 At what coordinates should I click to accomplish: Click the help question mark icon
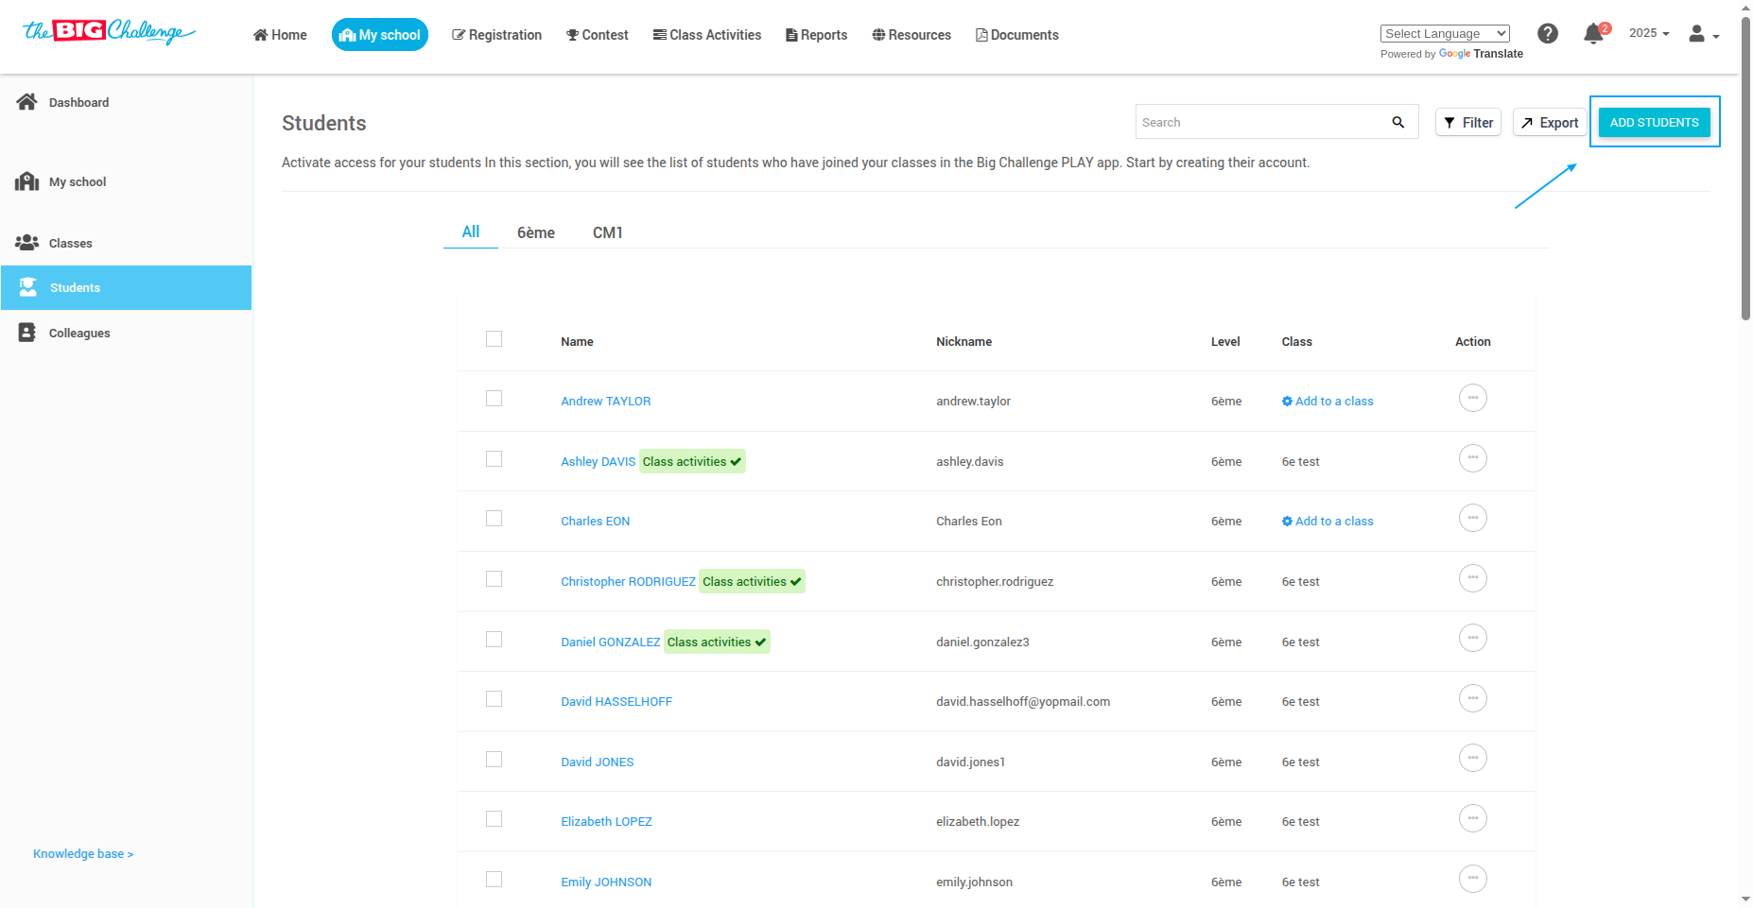click(1548, 34)
